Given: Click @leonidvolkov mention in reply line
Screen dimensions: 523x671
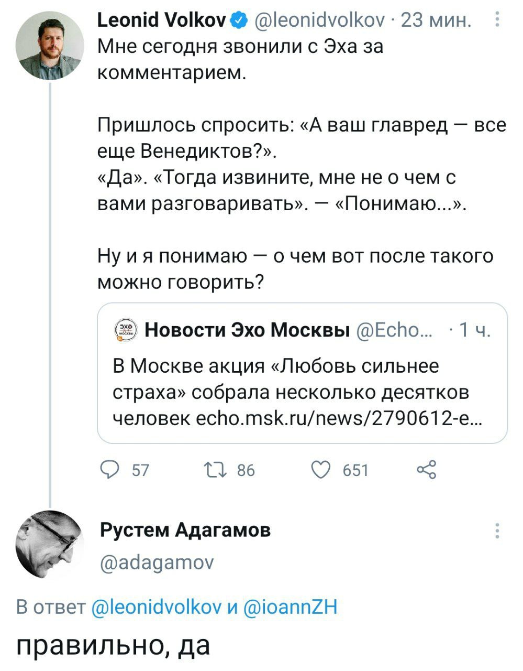Looking at the screenshot, I should pyautogui.click(x=157, y=607).
